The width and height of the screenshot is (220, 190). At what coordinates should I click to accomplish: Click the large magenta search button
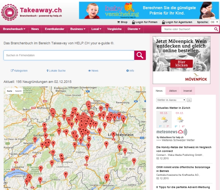pos(140,55)
